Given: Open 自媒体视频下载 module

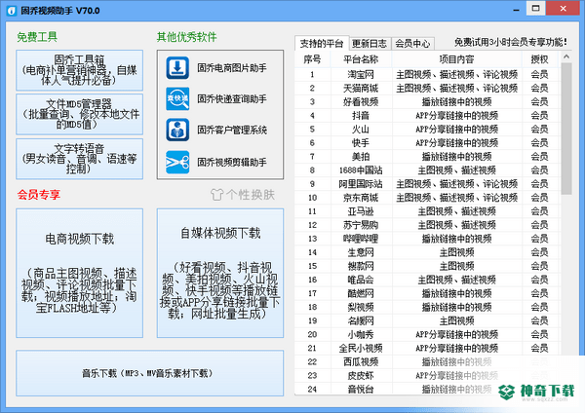Looking at the screenshot, I should pyautogui.click(x=220, y=273).
